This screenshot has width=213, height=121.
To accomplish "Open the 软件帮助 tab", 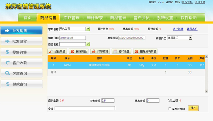I will [189, 18].
